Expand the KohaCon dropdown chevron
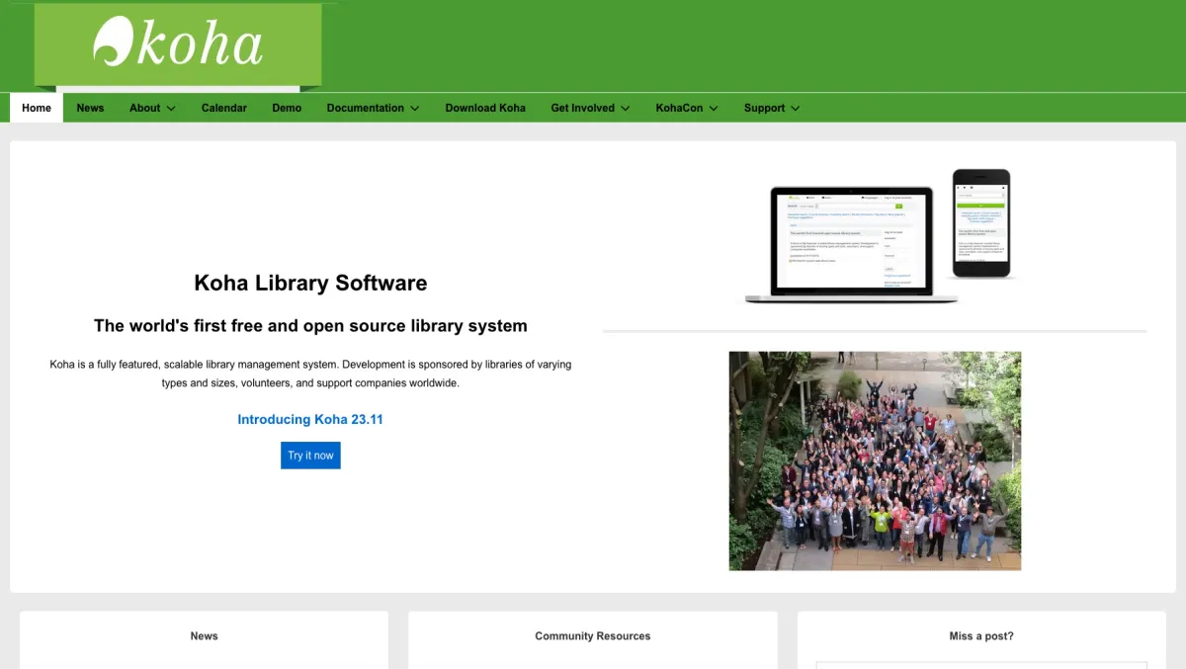The height and width of the screenshot is (669, 1186). point(713,109)
